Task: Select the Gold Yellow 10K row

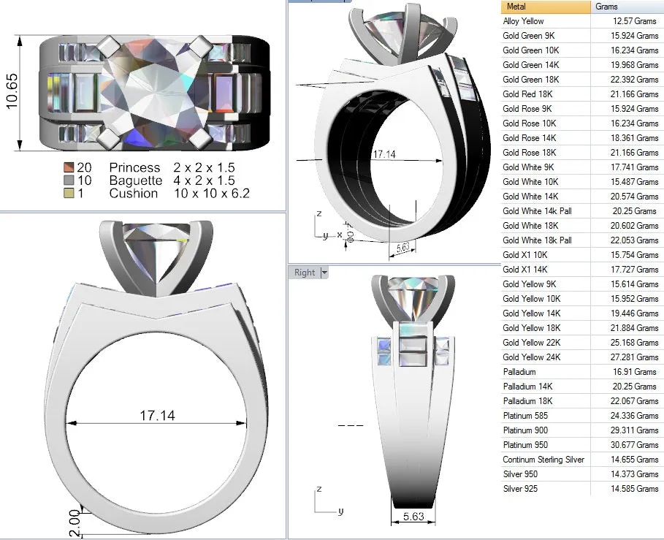Action: tap(582, 299)
